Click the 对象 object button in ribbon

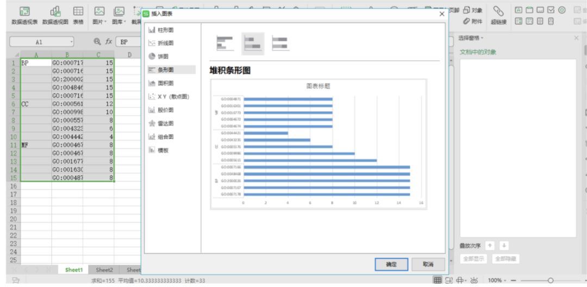tap(473, 10)
